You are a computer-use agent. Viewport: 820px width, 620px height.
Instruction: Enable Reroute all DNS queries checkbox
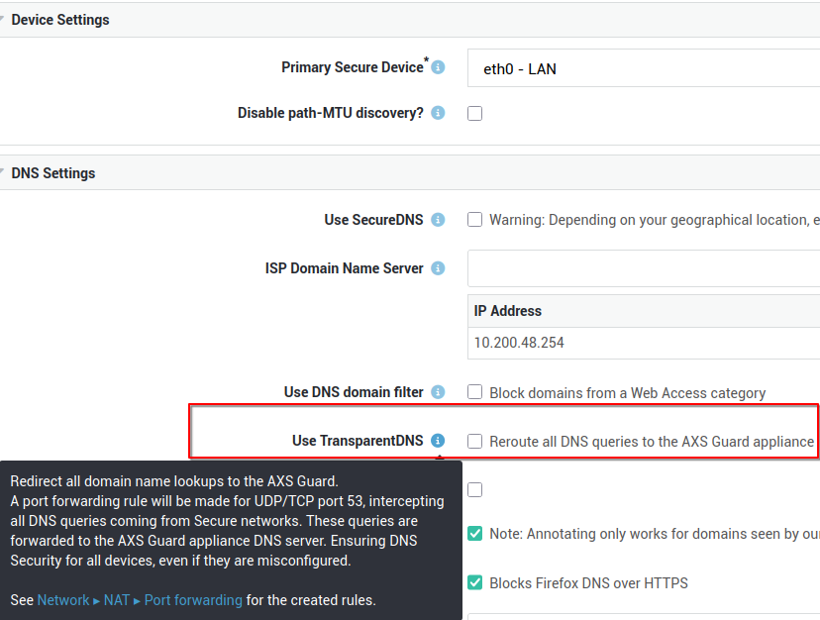click(475, 441)
